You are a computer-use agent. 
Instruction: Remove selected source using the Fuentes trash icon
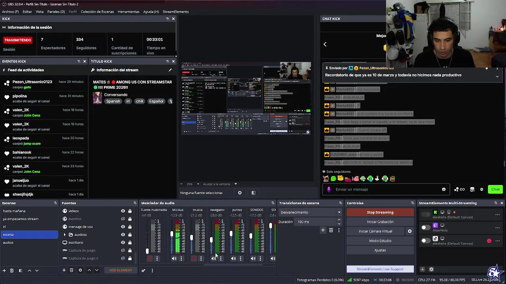[x=72, y=270]
